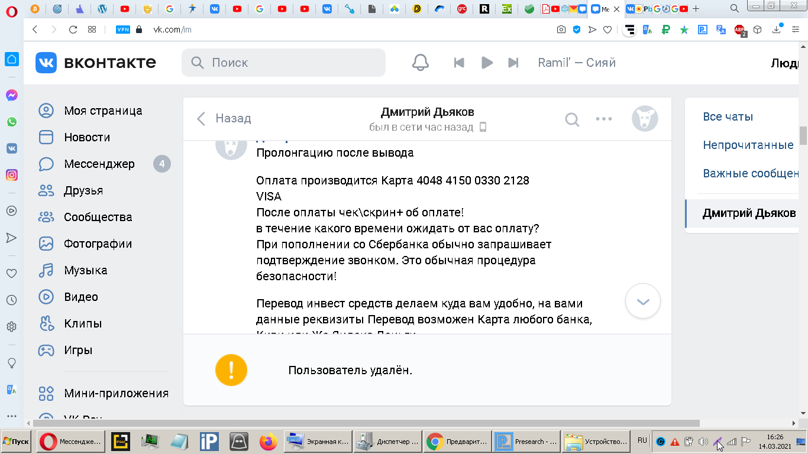Open Windows Пуск start button

click(x=16, y=442)
